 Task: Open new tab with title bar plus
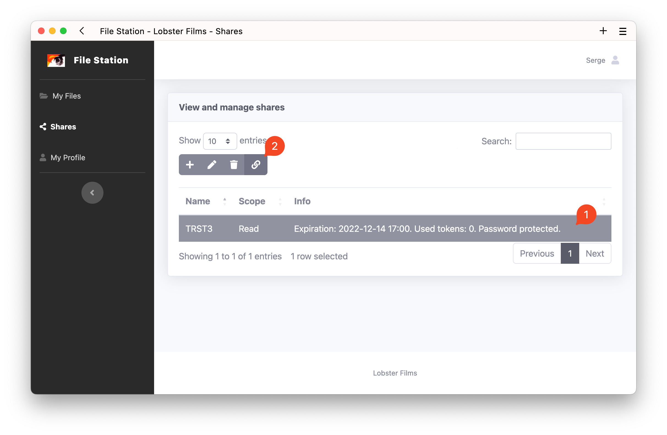(603, 31)
